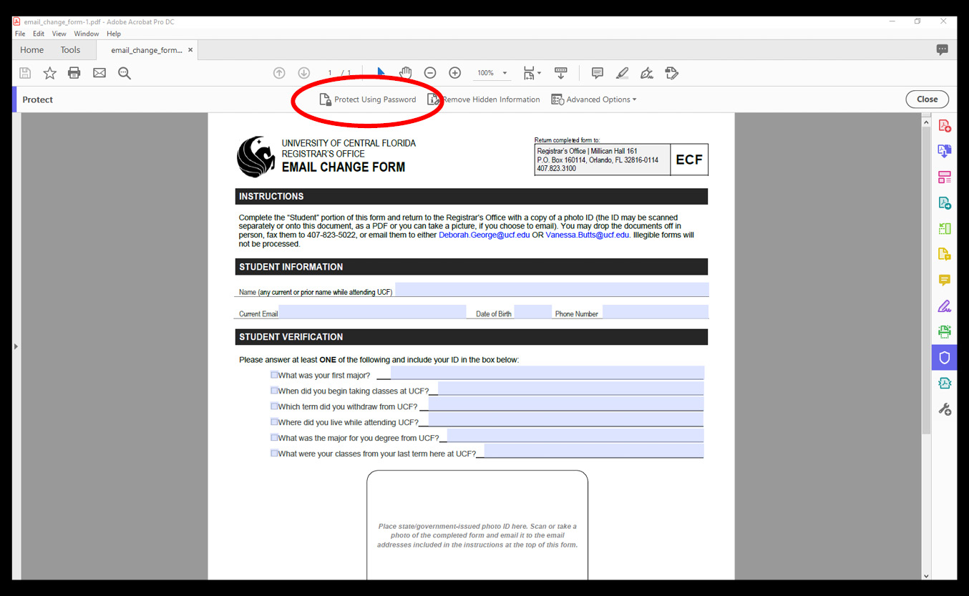
Task: Go to next page arrow
Action: (303, 73)
